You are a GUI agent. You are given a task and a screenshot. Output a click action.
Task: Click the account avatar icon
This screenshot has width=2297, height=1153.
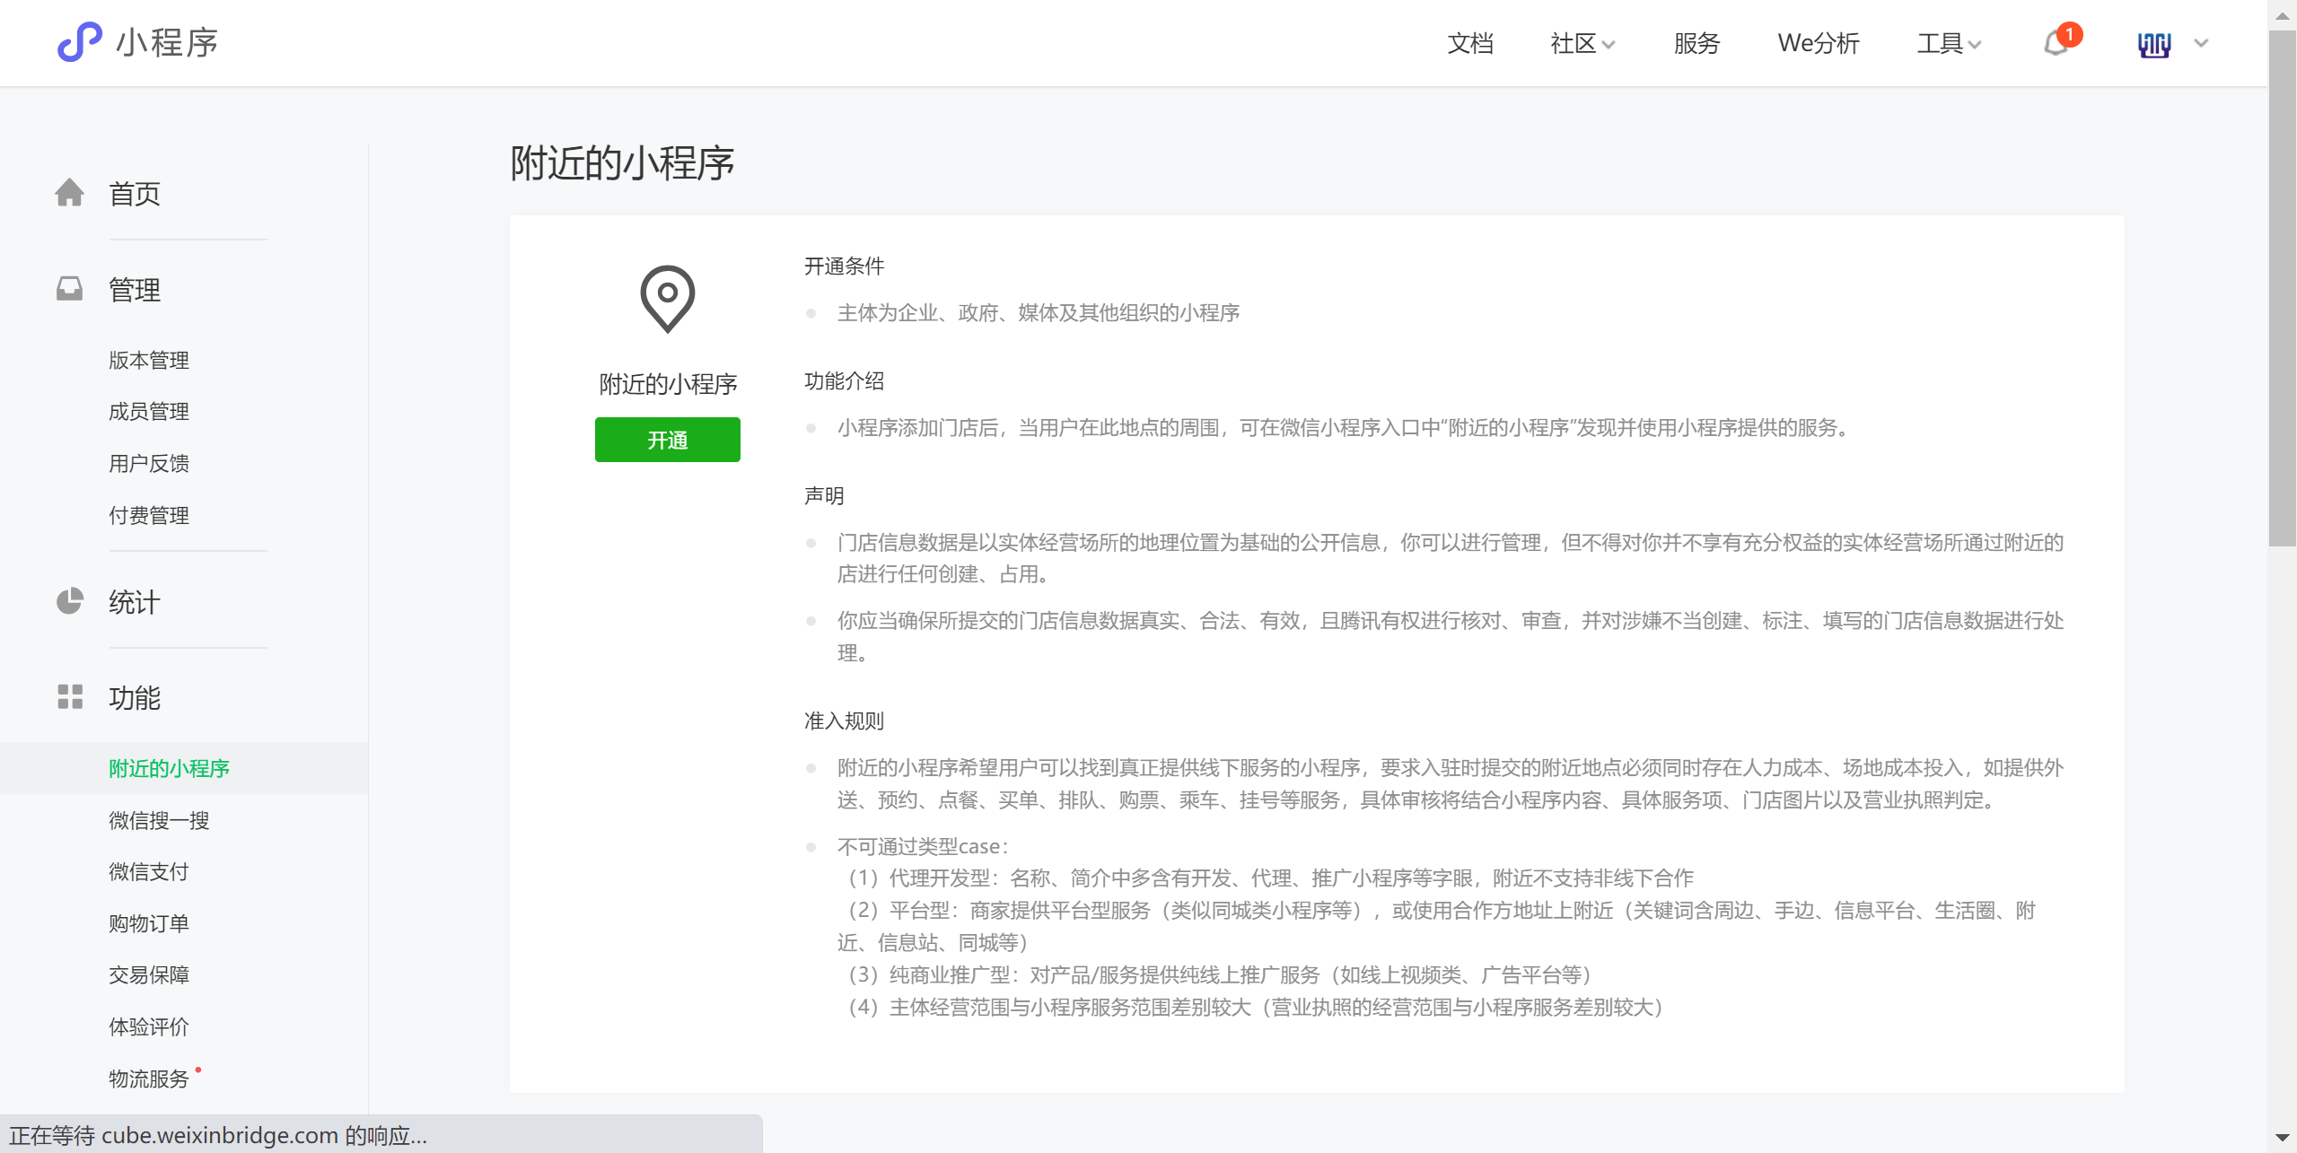click(x=2153, y=43)
